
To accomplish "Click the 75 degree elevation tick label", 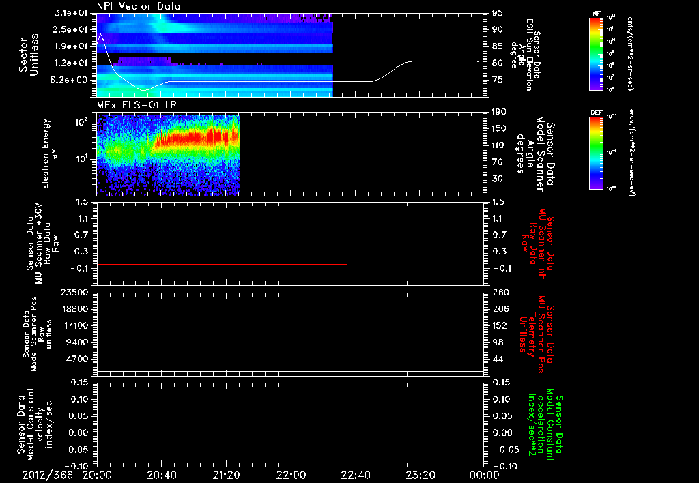I will coord(498,80).
